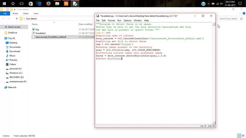246x138 pixels.
Task: Open IDLE Edit menu
Action: (103, 20)
